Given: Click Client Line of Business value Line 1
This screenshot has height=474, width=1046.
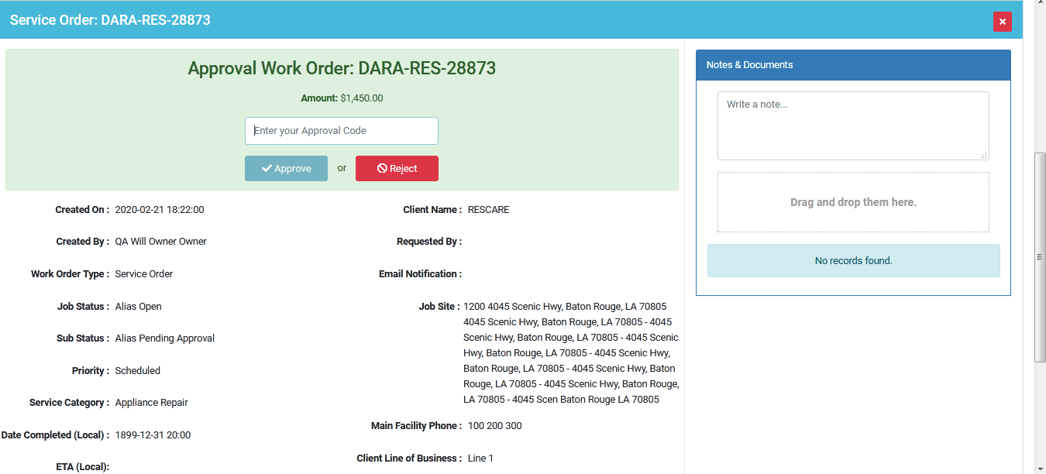Looking at the screenshot, I should (x=480, y=459).
